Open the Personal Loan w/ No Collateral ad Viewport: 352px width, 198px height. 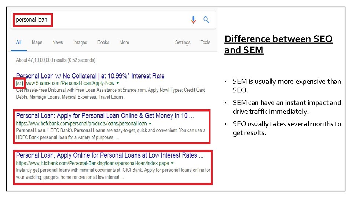90,76
